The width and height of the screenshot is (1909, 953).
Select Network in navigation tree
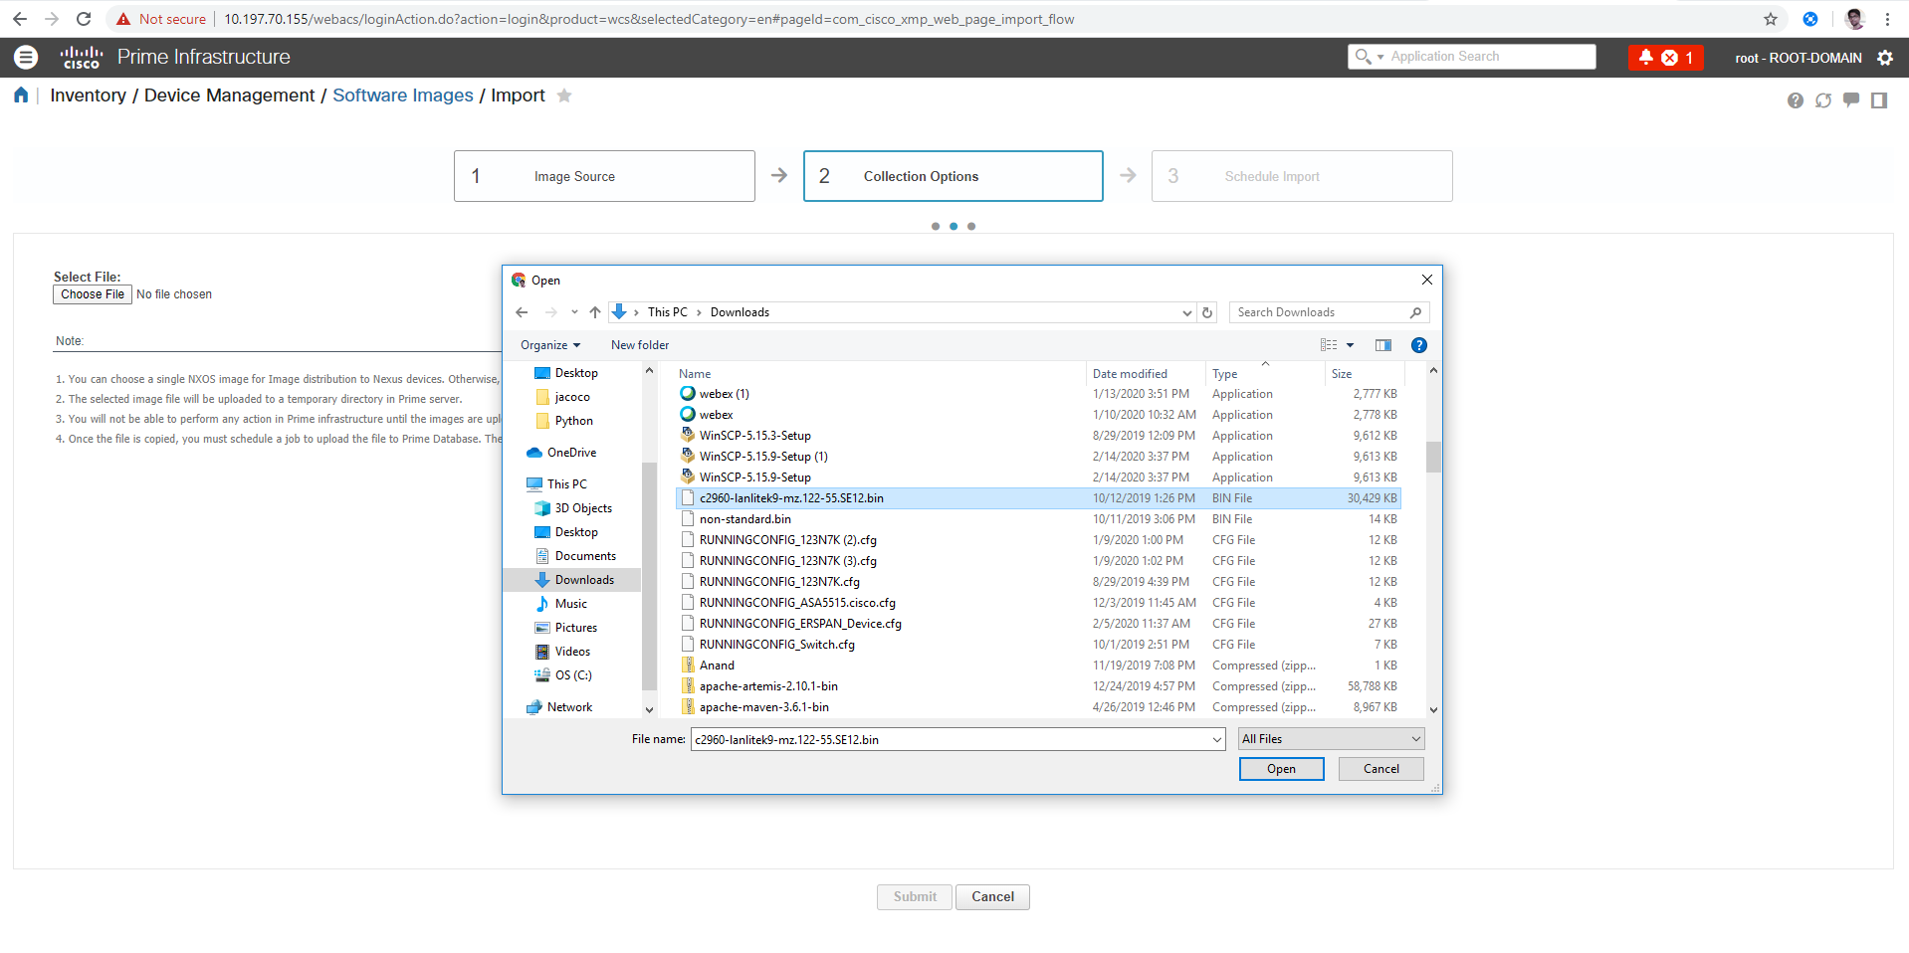pos(569,707)
